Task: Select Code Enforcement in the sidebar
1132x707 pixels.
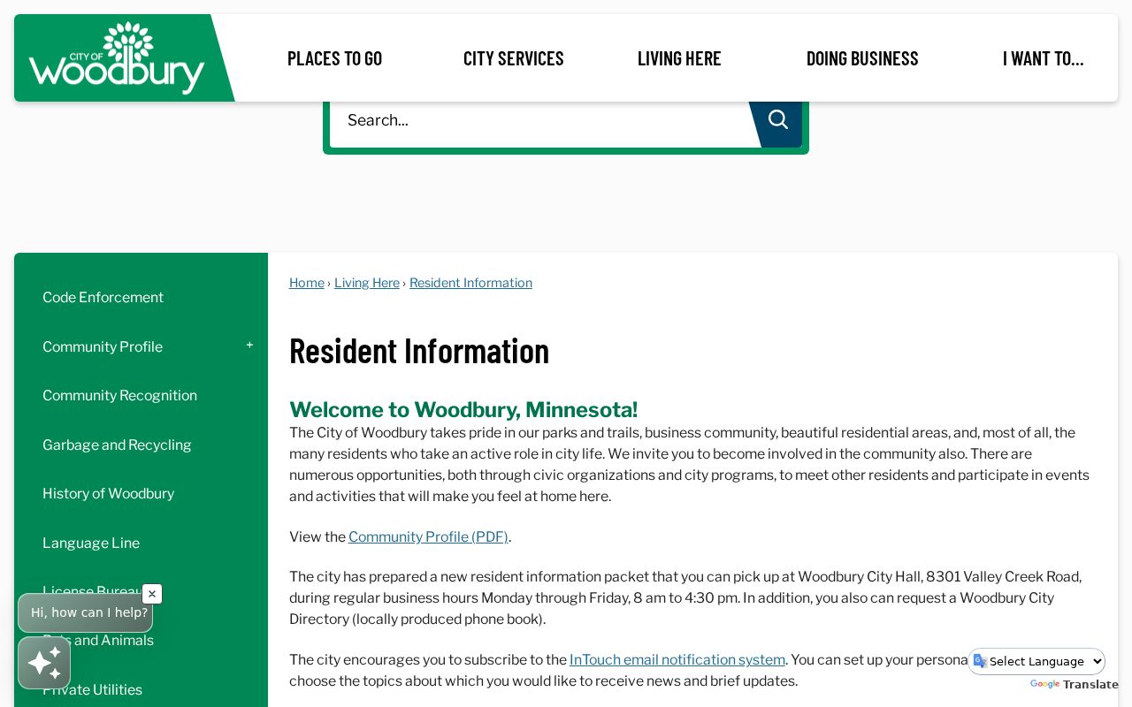Action: pyautogui.click(x=103, y=297)
